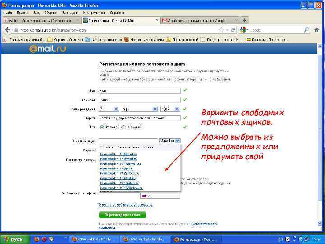Open Справка menu

tap(117, 13)
